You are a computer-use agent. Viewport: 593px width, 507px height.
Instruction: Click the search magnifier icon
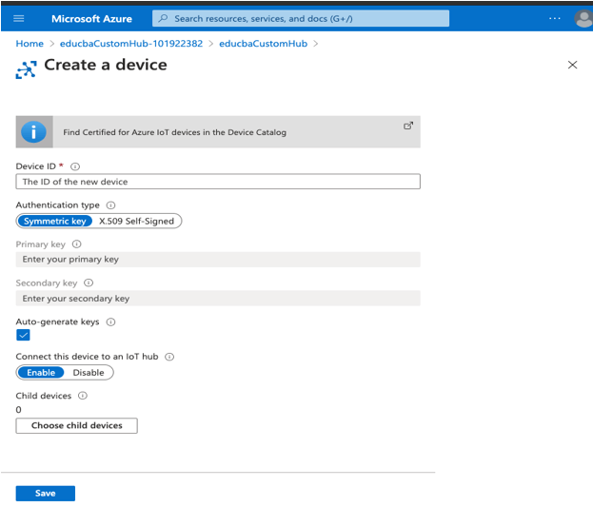pyautogui.click(x=163, y=18)
